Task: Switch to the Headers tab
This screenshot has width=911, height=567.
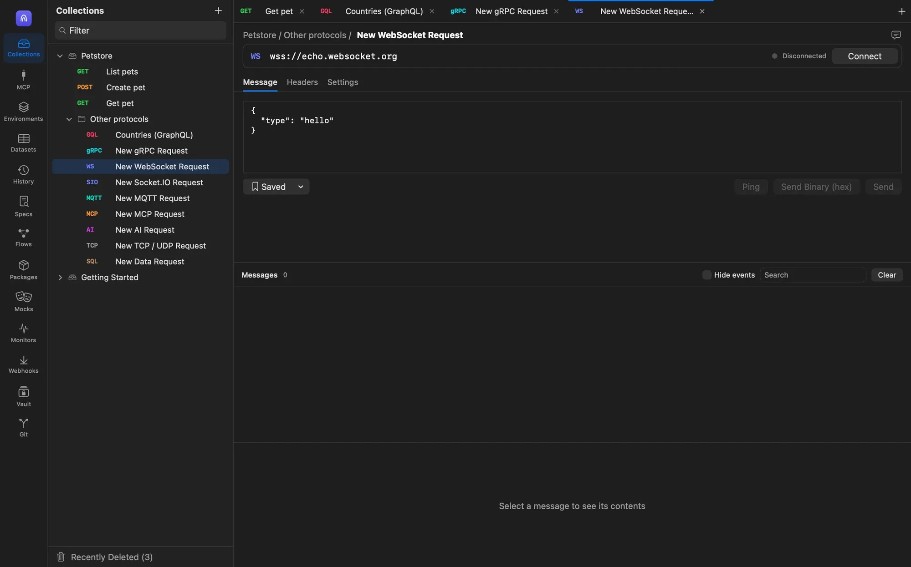Action: click(302, 82)
